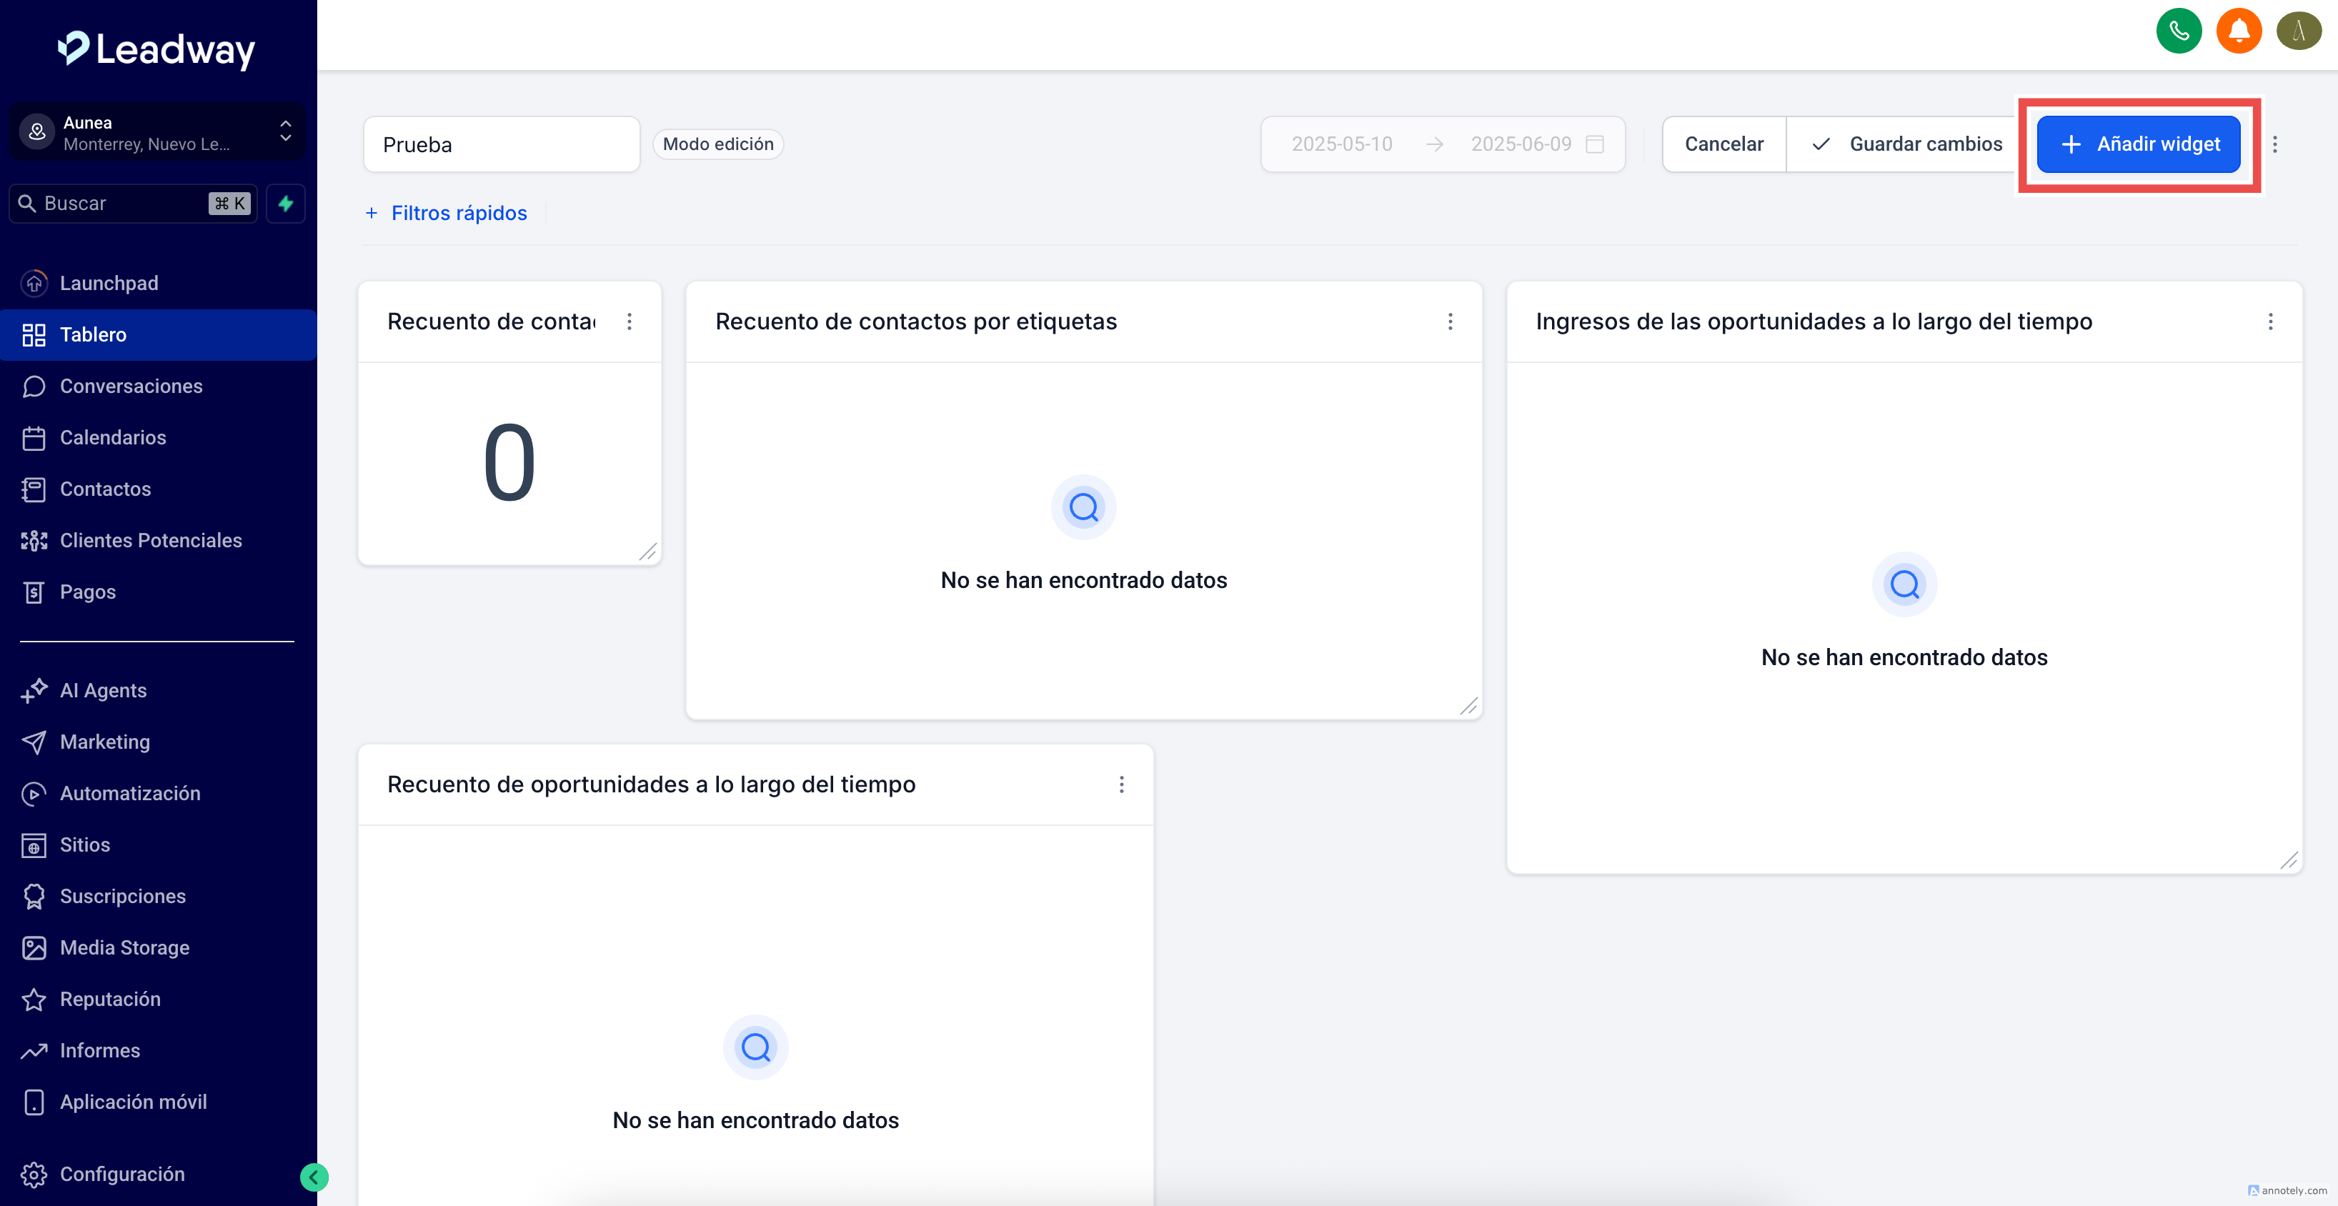Click the green phone call icon
Screen dimensions: 2338x1206
(x=2178, y=31)
